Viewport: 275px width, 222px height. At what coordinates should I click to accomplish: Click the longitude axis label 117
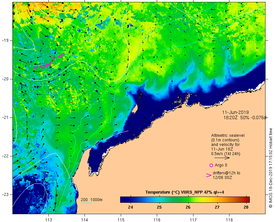click(193, 220)
